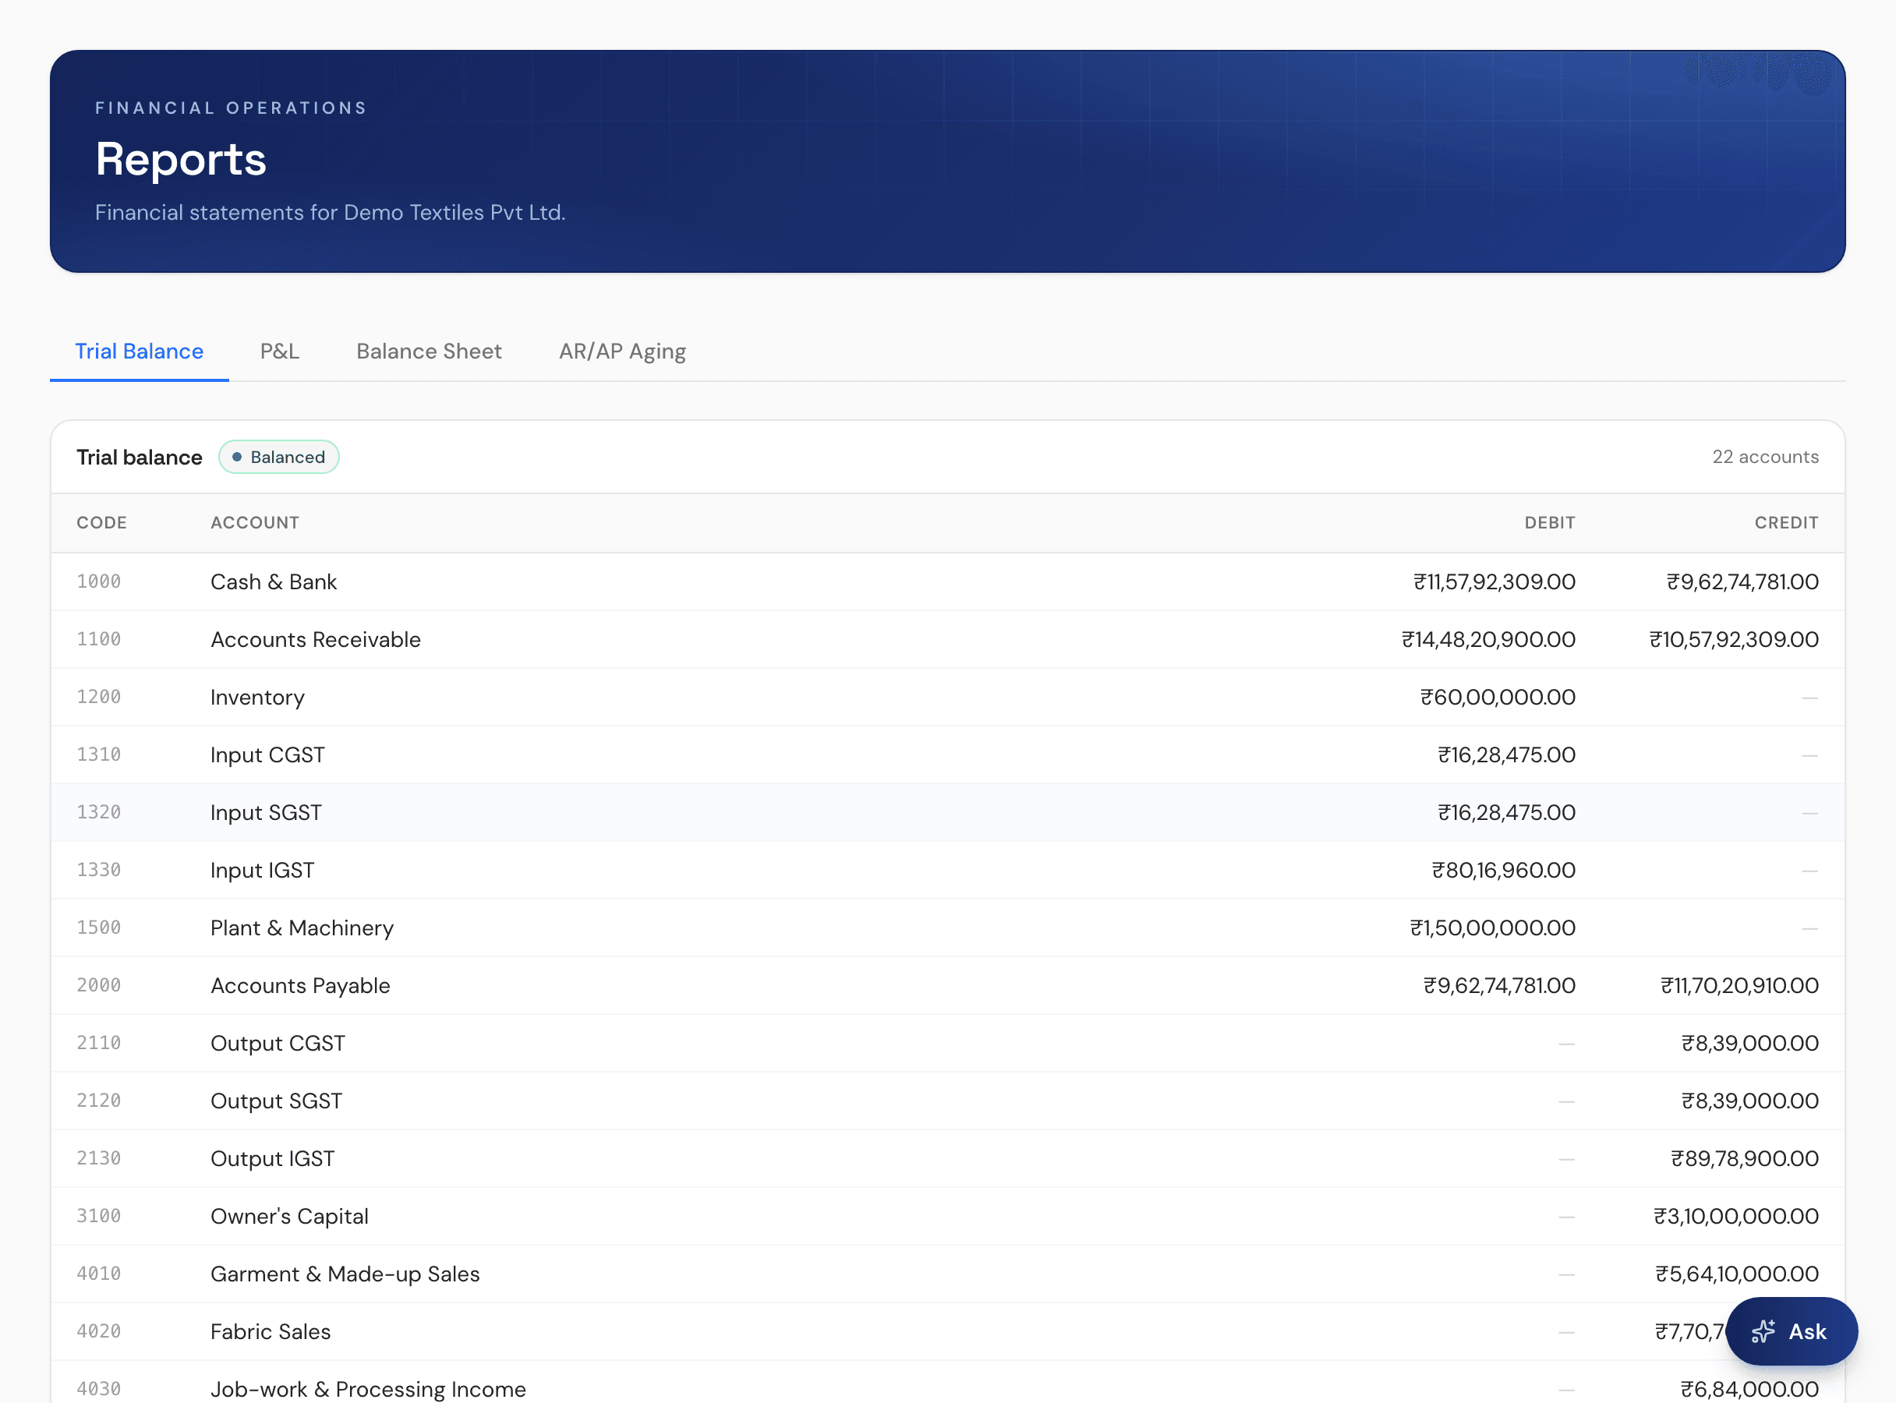Click Job-work Income credit ₹6,84,000.00

(1750, 1390)
